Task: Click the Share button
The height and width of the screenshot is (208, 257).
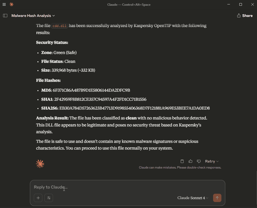Action: pos(245,16)
